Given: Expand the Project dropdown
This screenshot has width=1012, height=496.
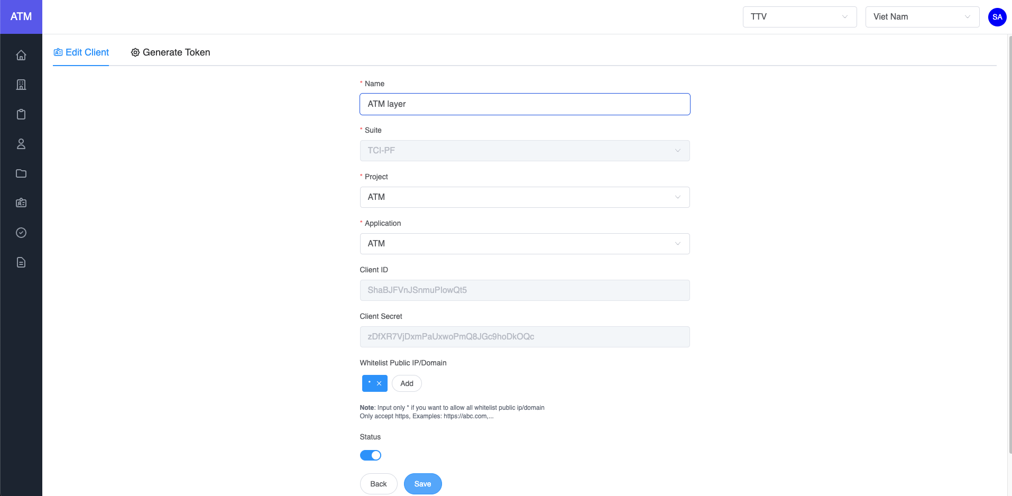Looking at the screenshot, I should [x=525, y=197].
